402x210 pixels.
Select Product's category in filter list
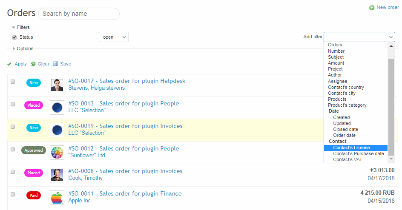[347, 105]
